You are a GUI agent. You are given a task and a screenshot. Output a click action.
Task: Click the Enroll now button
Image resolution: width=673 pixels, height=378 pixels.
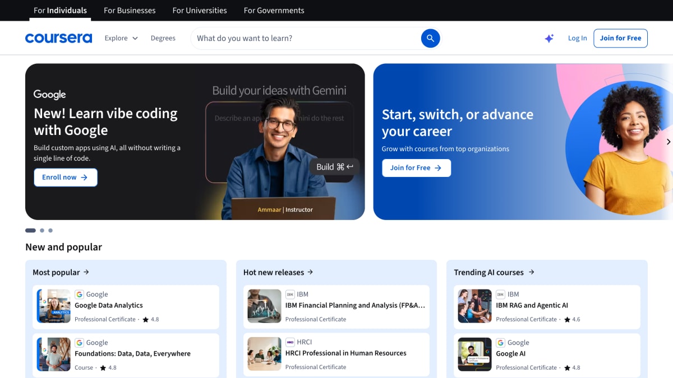click(66, 178)
